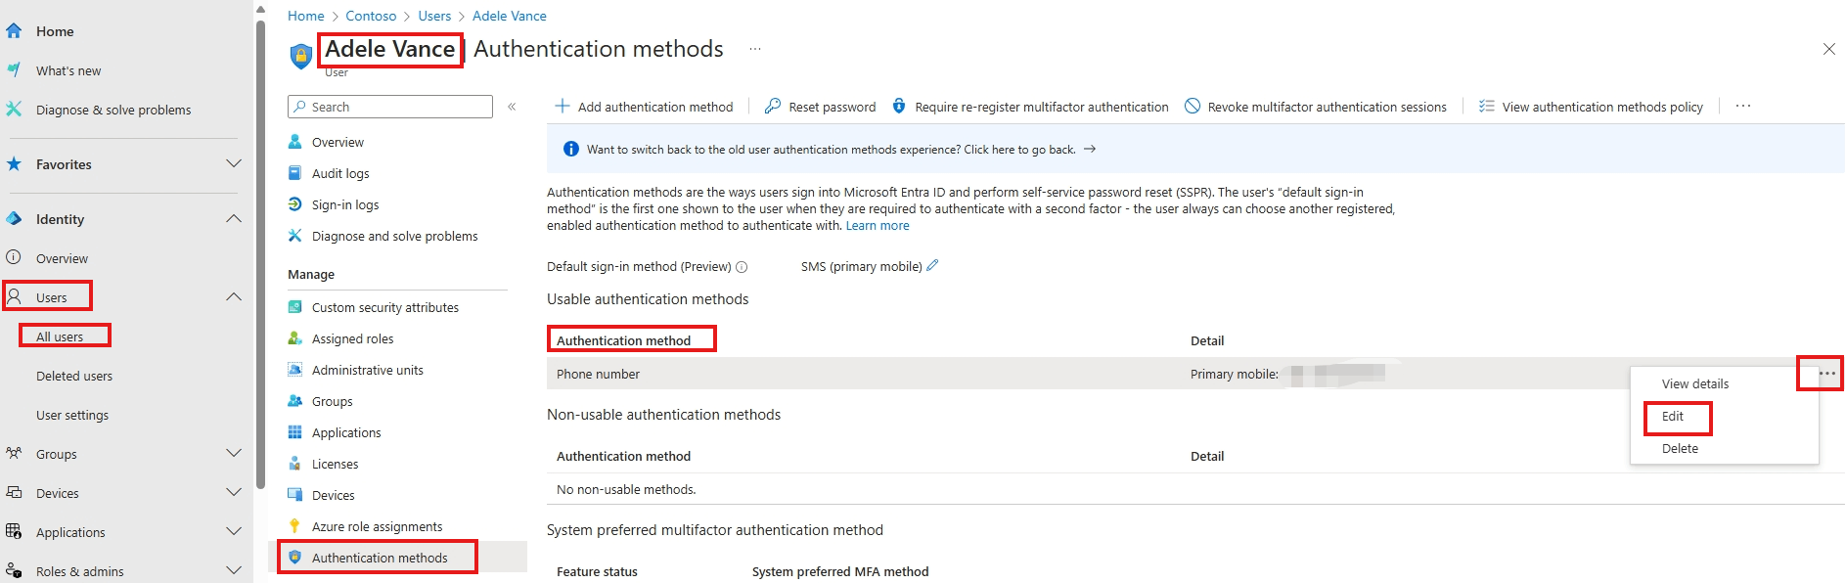Image resolution: width=1846 pixels, height=583 pixels.
Task: Click the Groups icon in left navigation
Action: click(x=14, y=454)
